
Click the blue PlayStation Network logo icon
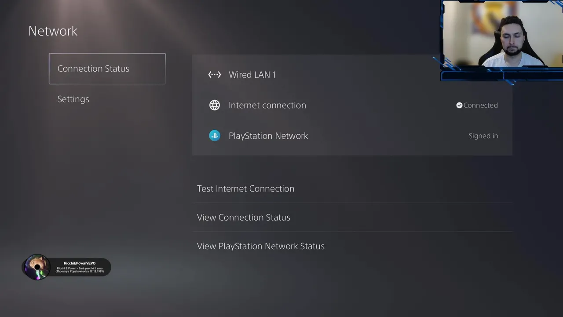pyautogui.click(x=214, y=136)
